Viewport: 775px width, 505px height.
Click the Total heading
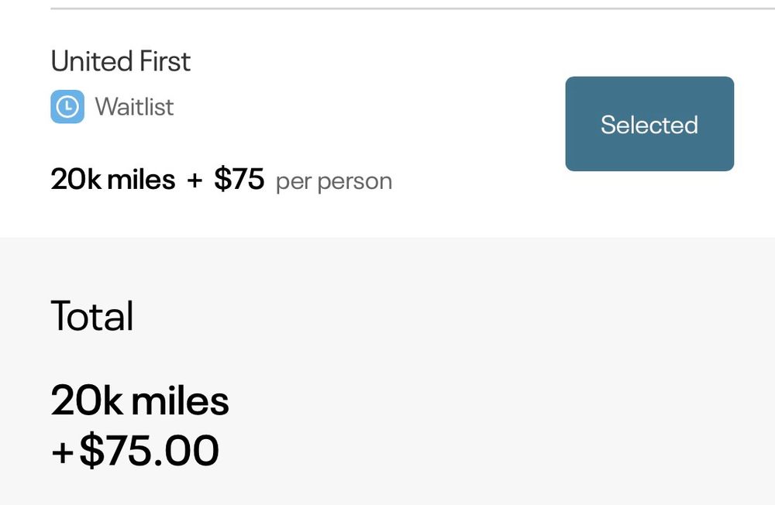(x=92, y=316)
